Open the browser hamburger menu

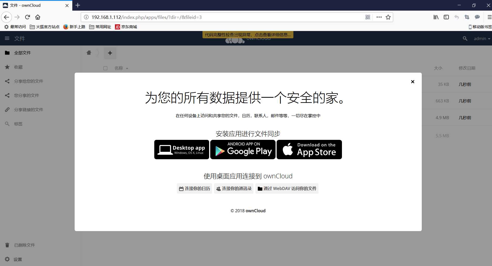(x=489, y=17)
